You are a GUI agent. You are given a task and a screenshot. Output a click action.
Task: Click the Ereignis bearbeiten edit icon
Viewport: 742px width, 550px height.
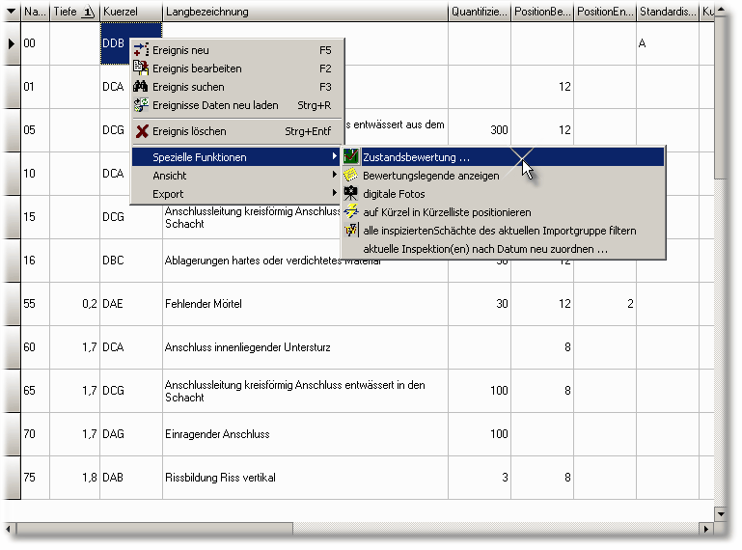[141, 69]
